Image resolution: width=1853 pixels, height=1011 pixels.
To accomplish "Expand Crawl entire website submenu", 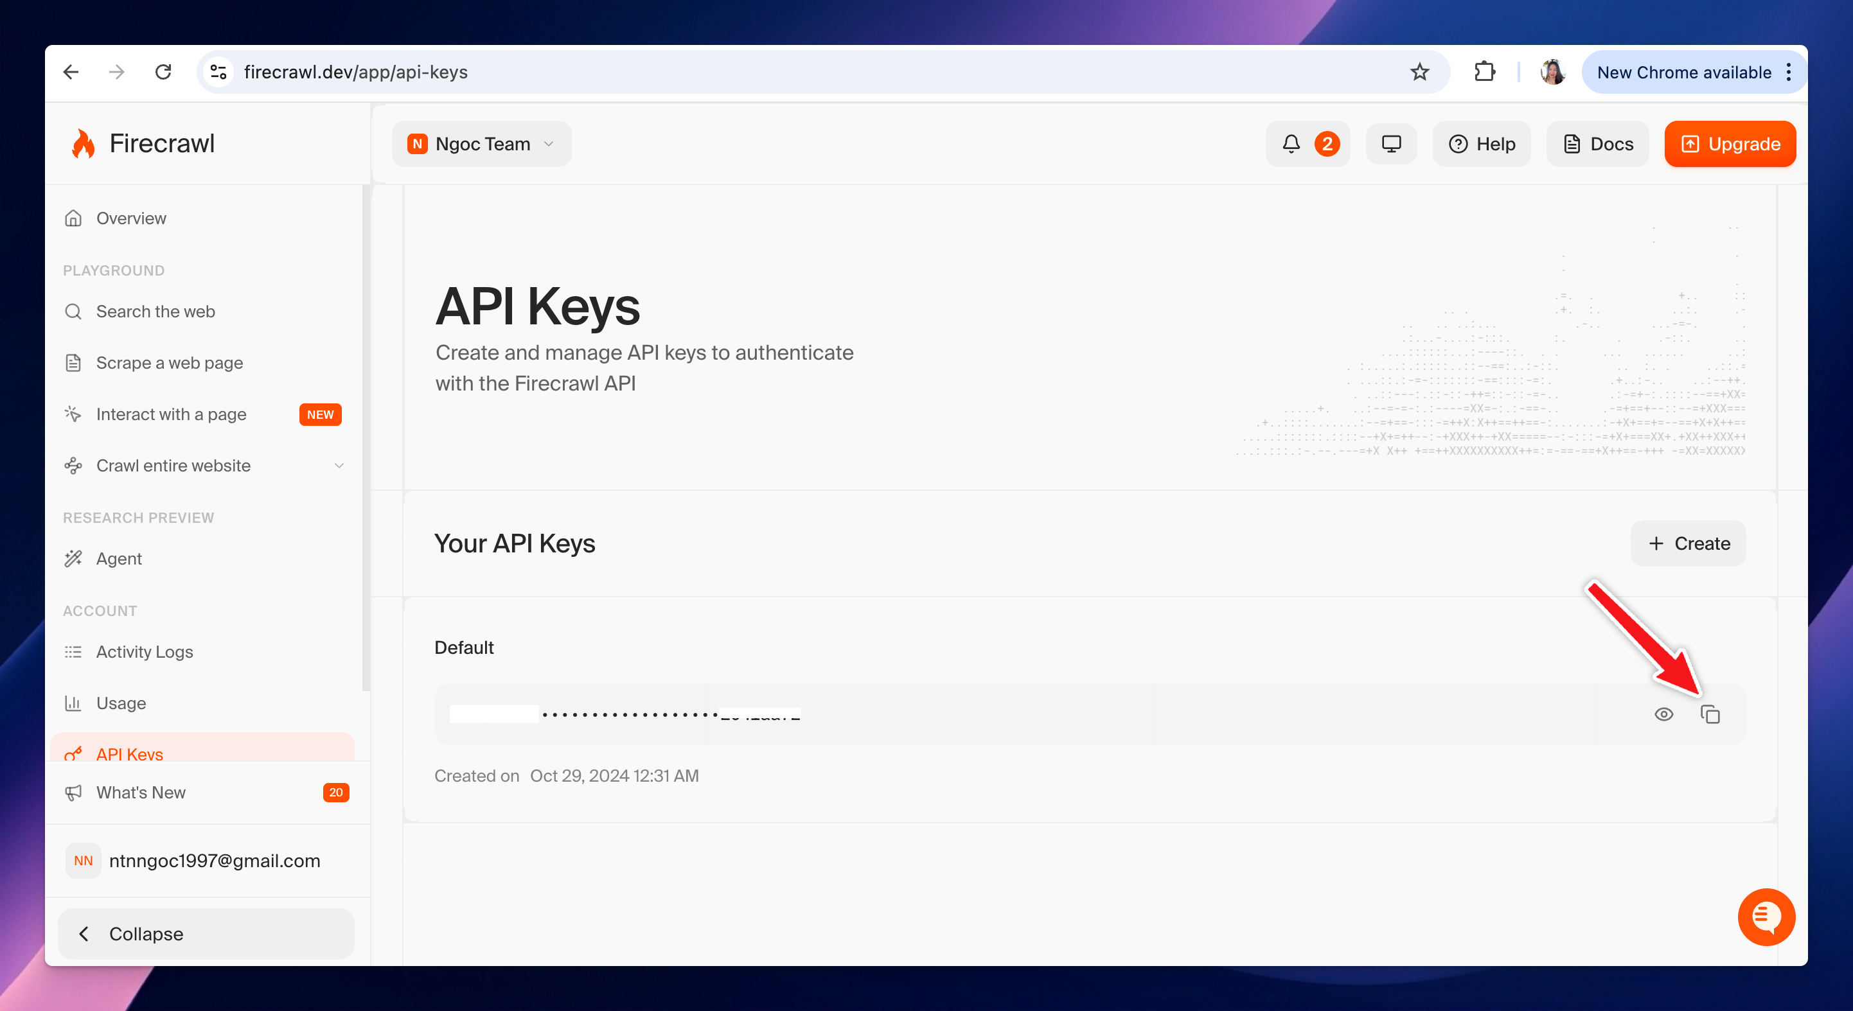I will point(339,466).
